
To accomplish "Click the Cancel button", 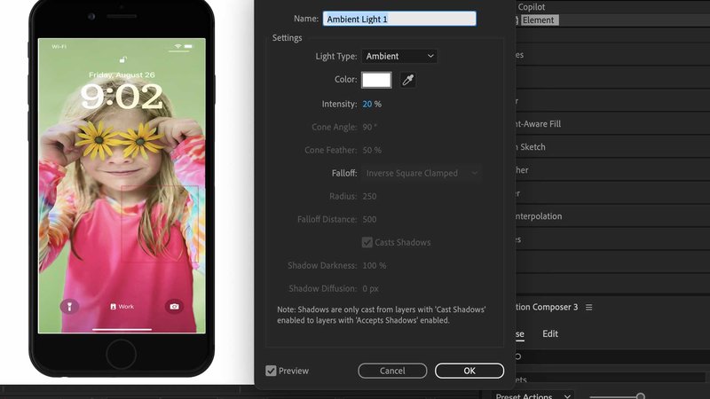I will click(x=392, y=371).
